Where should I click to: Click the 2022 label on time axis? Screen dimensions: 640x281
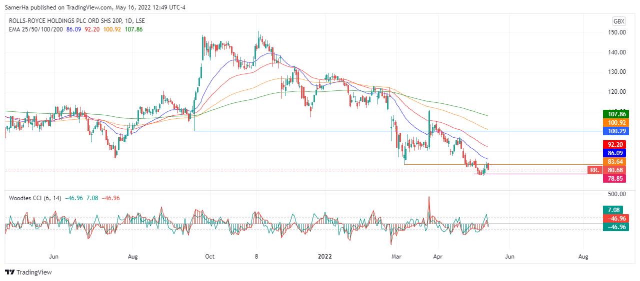[325, 257]
